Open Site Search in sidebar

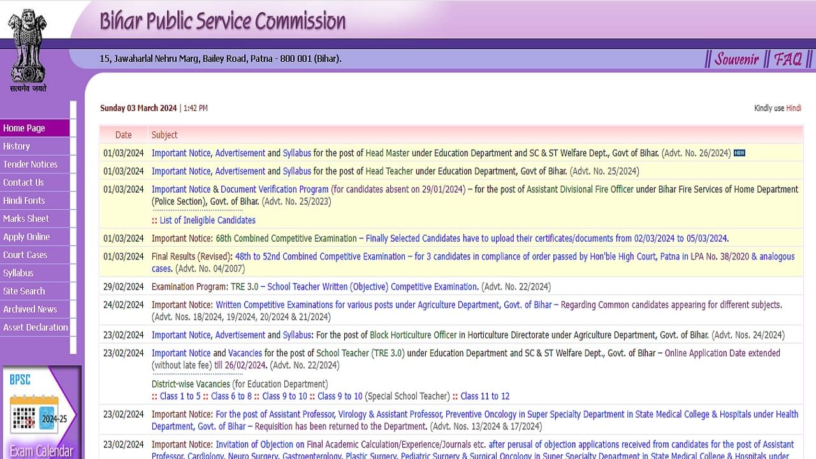24,291
